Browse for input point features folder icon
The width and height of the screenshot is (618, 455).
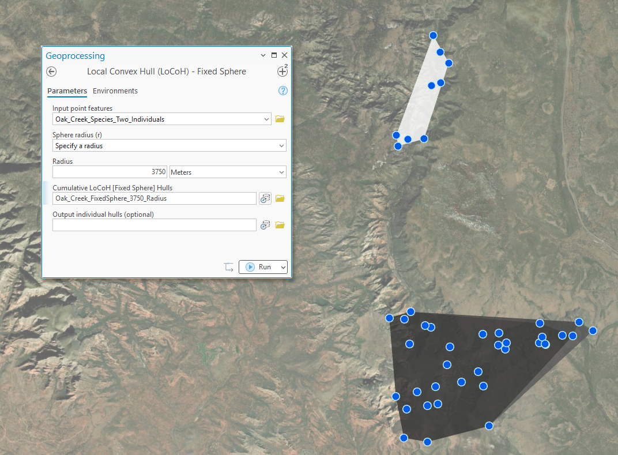[x=280, y=119]
